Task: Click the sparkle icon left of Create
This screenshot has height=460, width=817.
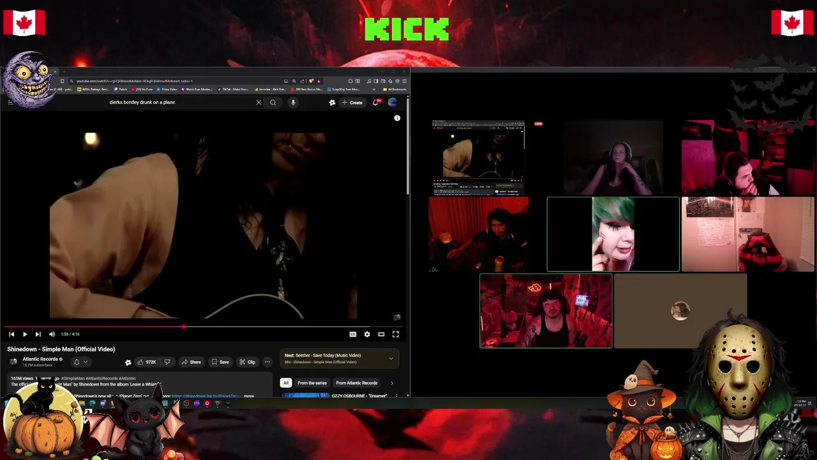Action: [x=332, y=102]
